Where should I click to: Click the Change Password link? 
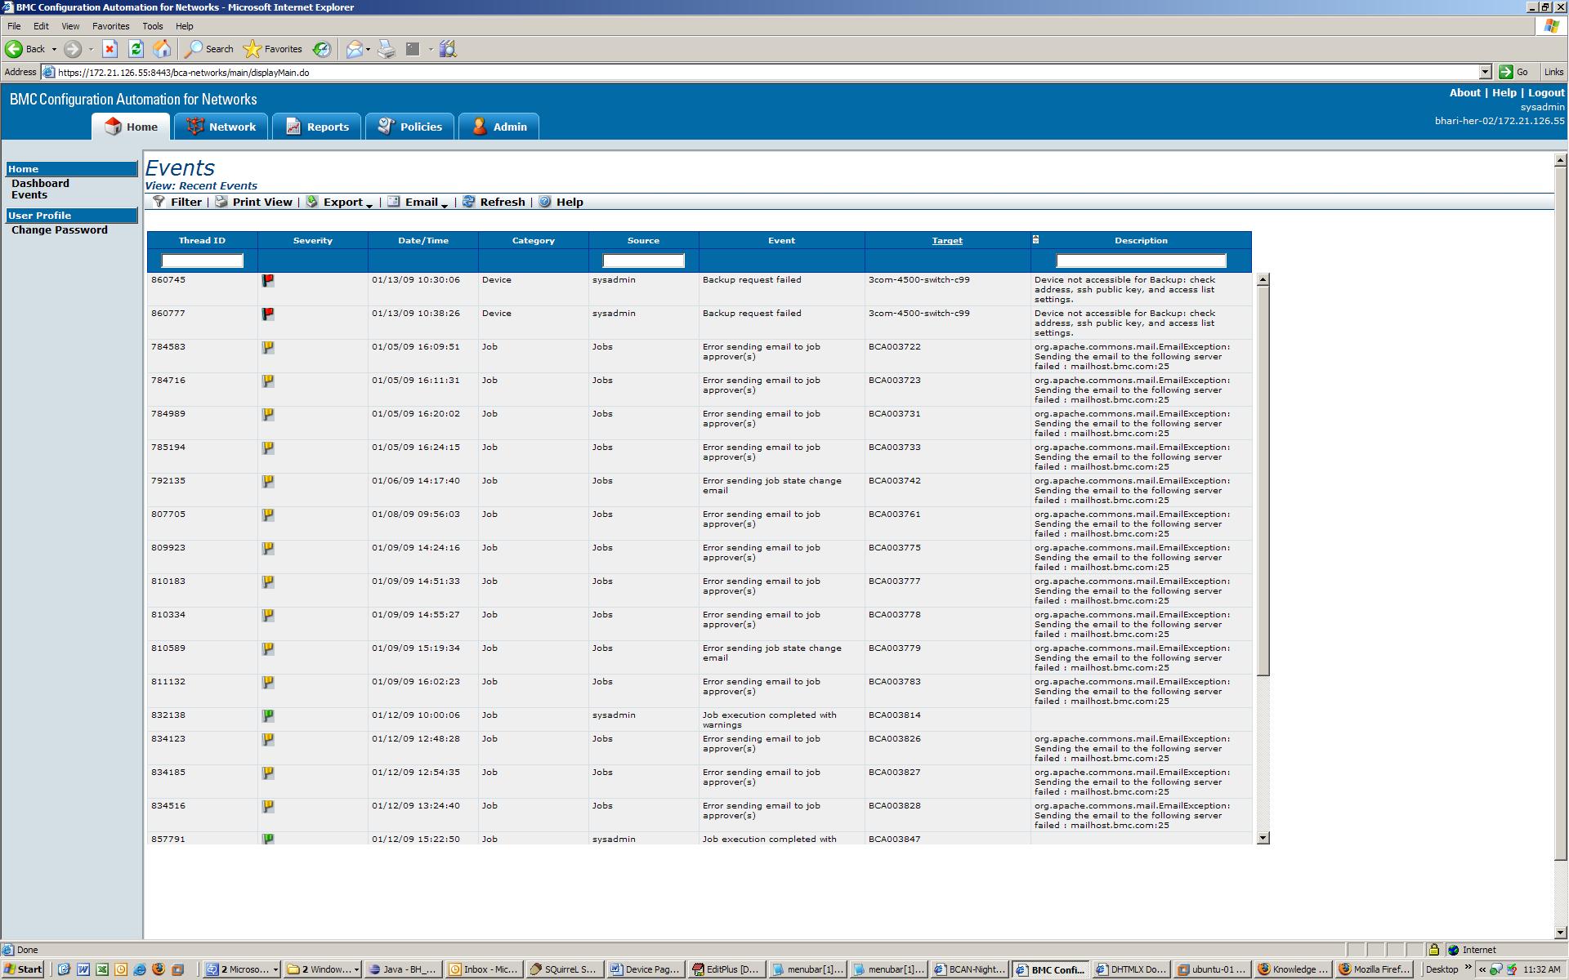tap(60, 229)
